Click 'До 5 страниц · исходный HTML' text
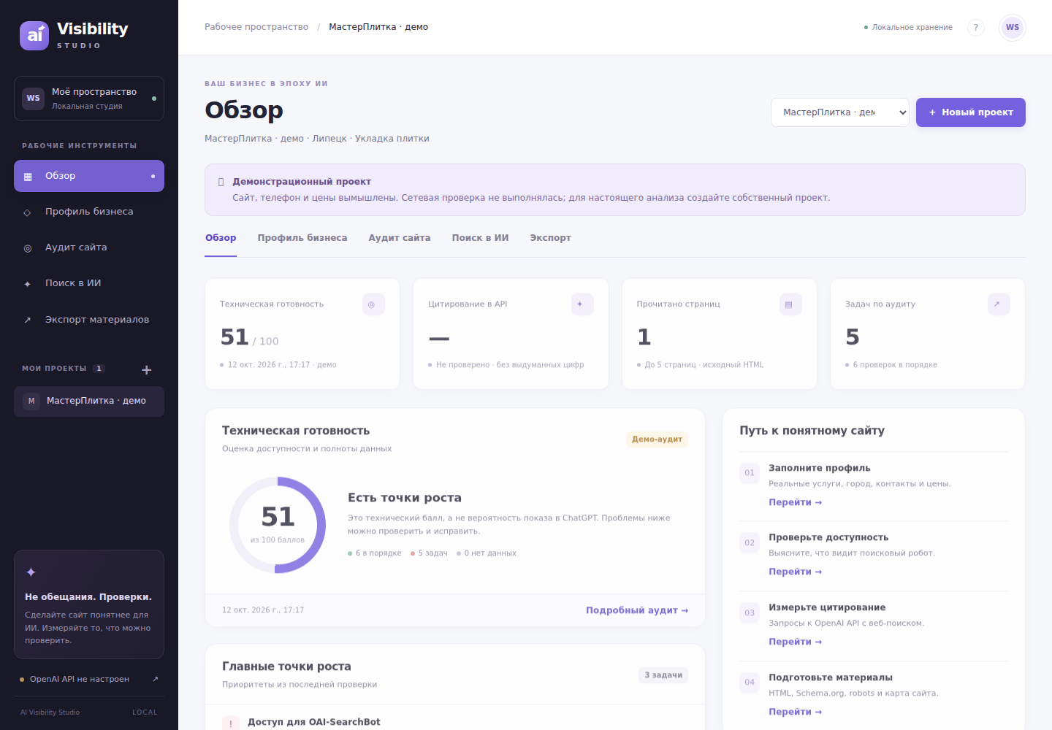The width and height of the screenshot is (1052, 730). 704,365
